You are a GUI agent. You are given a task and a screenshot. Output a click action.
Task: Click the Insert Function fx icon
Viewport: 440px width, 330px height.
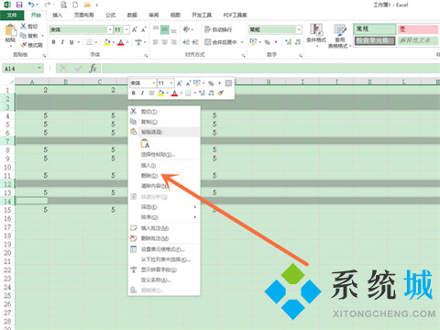pyautogui.click(x=93, y=68)
